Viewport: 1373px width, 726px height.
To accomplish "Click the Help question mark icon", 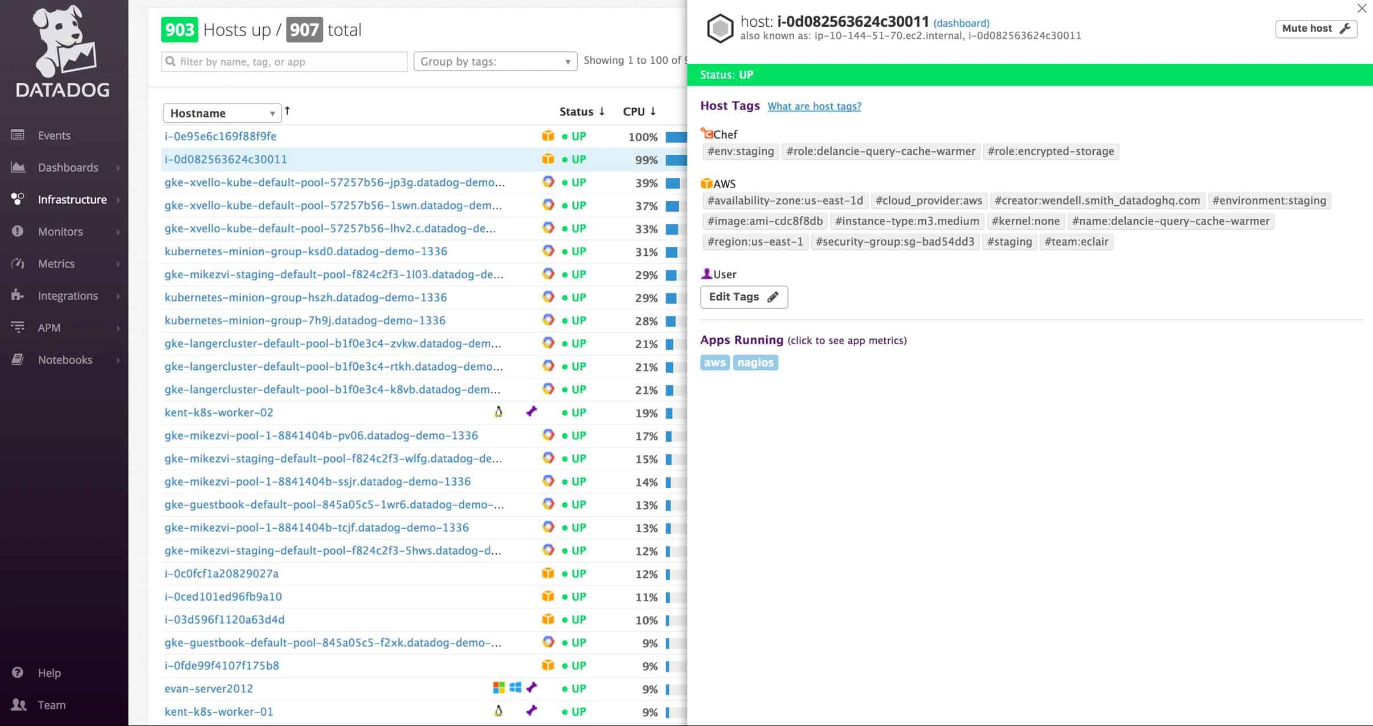I will [18, 672].
